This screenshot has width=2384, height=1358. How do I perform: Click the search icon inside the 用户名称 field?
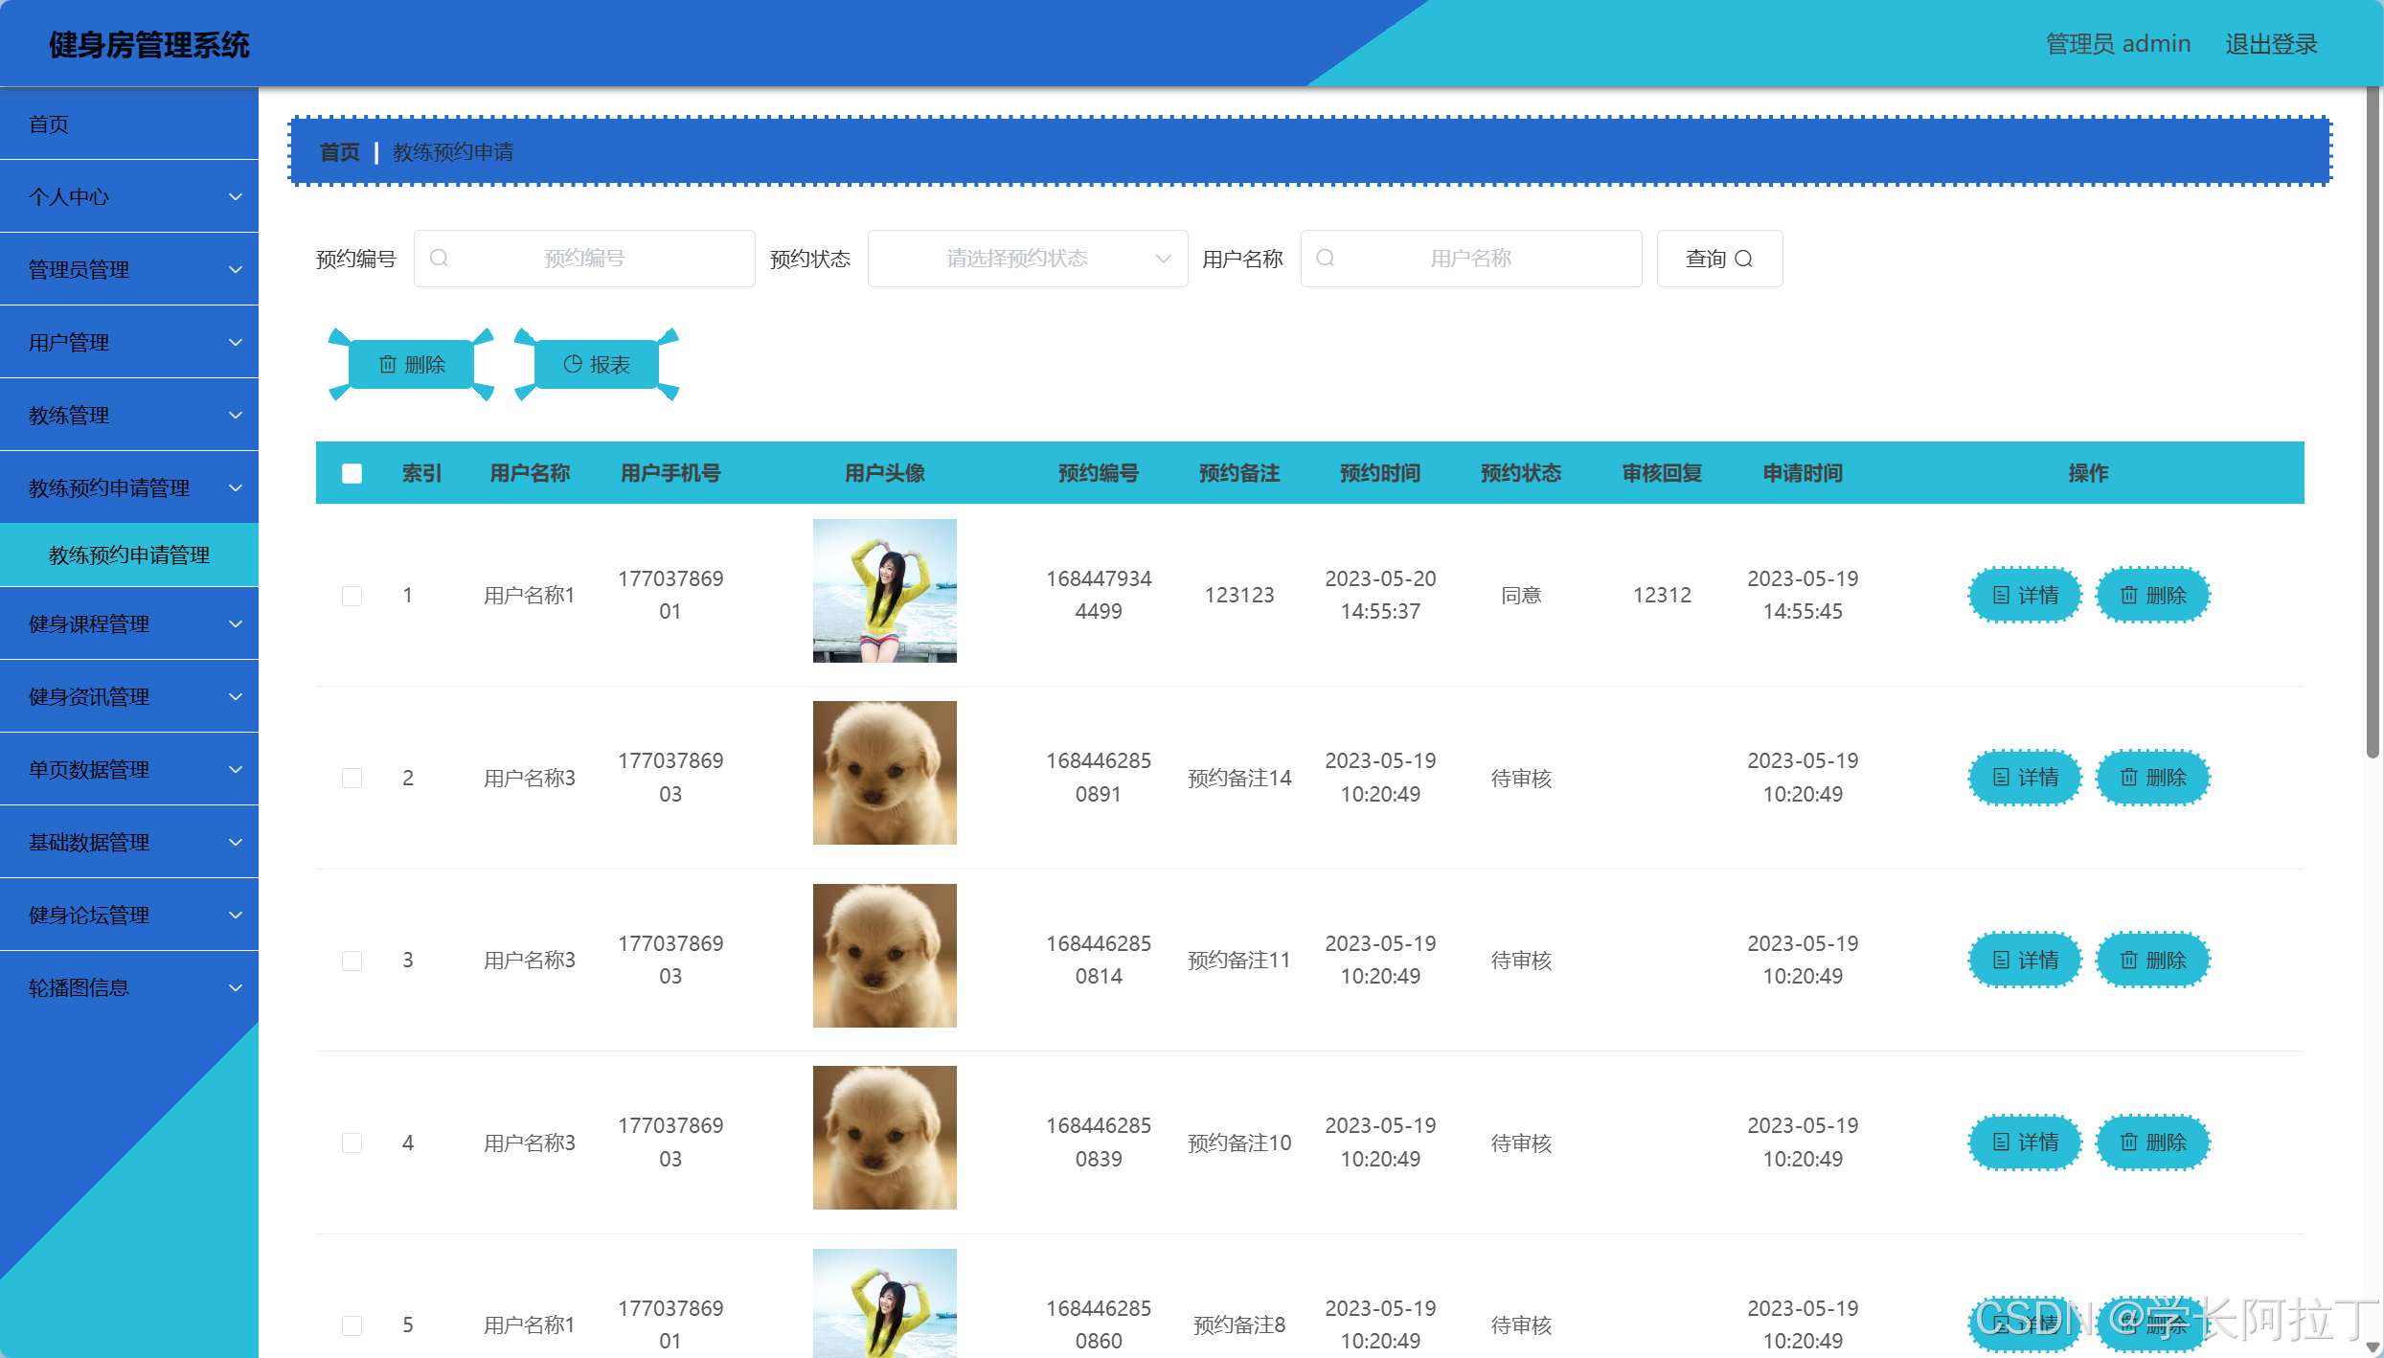pos(1325,258)
